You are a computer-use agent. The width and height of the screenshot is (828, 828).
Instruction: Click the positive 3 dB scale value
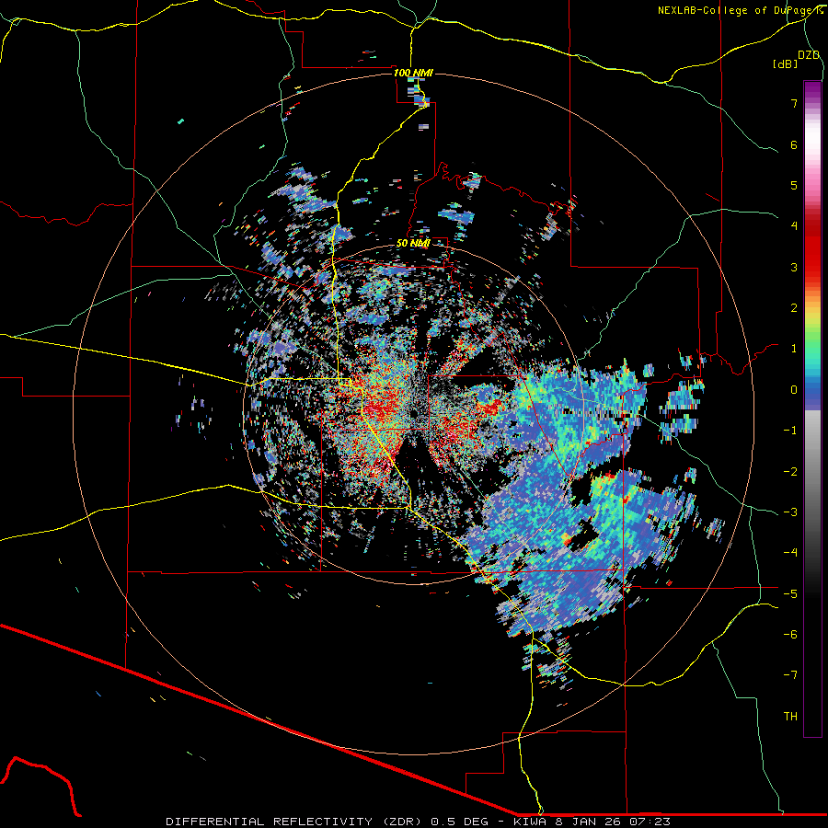794,267
